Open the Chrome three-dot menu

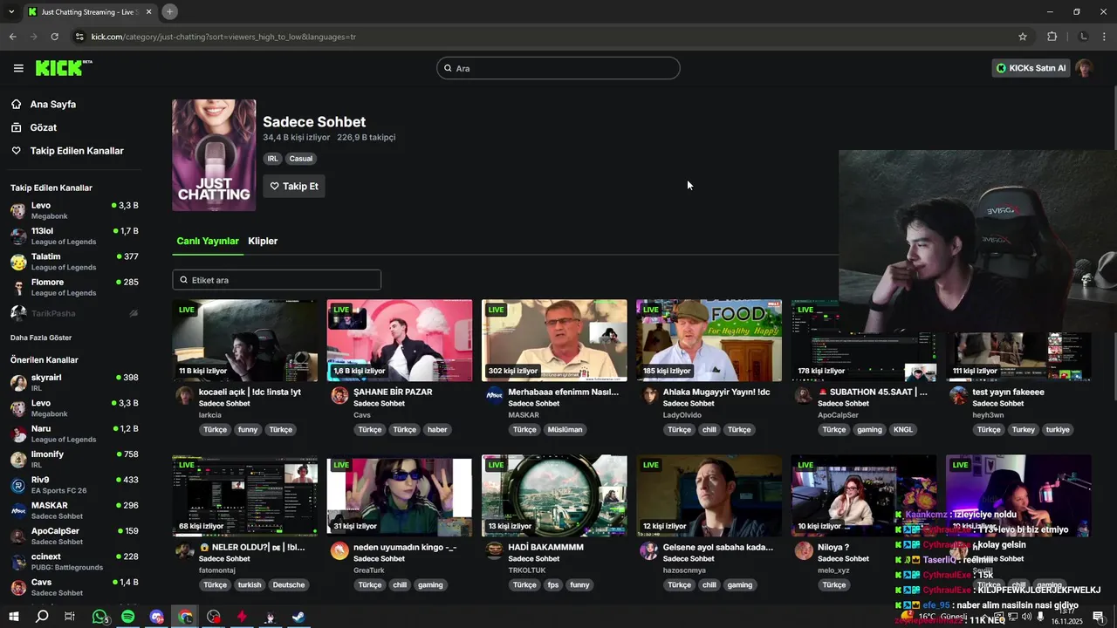point(1105,37)
